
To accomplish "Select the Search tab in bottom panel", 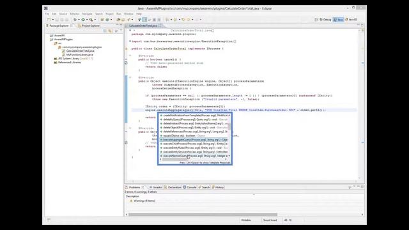I will (204, 187).
